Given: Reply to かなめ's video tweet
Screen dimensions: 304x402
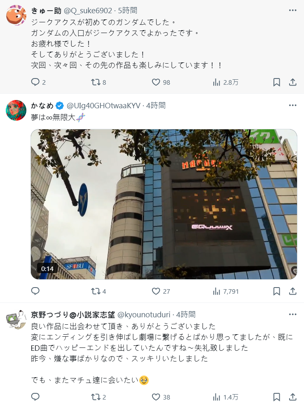Looking at the screenshot, I should 35,291.
